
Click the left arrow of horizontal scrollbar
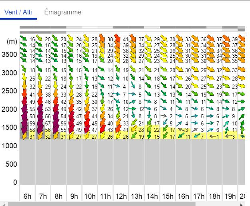pos(3,204)
